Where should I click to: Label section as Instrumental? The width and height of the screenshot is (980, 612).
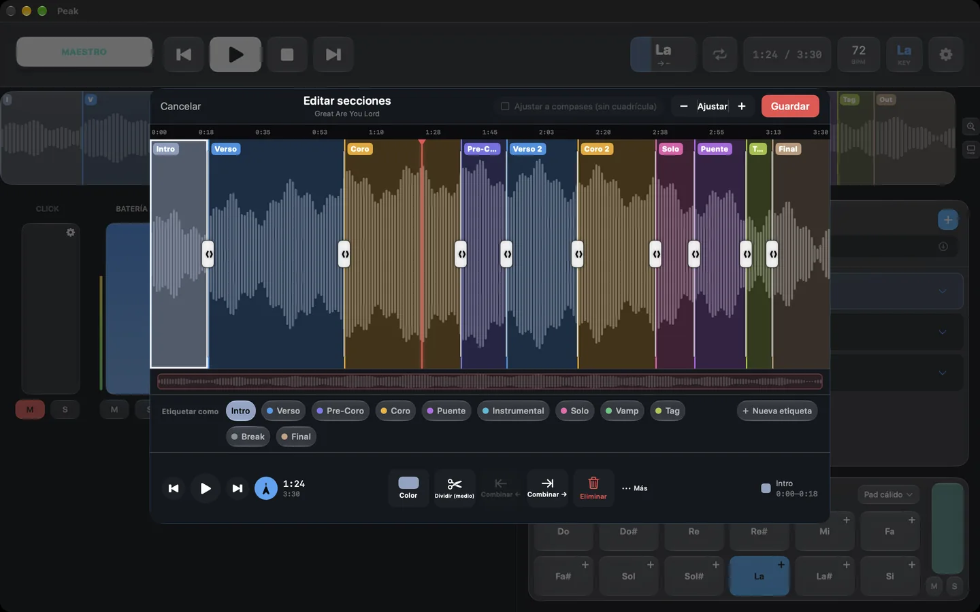[513, 411]
